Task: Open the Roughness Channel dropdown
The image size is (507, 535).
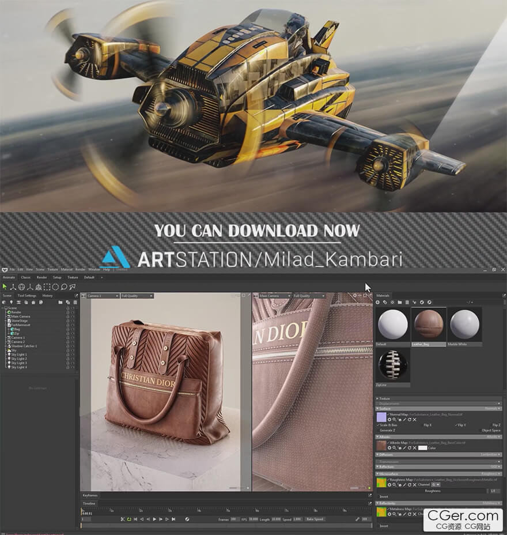Action: click(436, 485)
